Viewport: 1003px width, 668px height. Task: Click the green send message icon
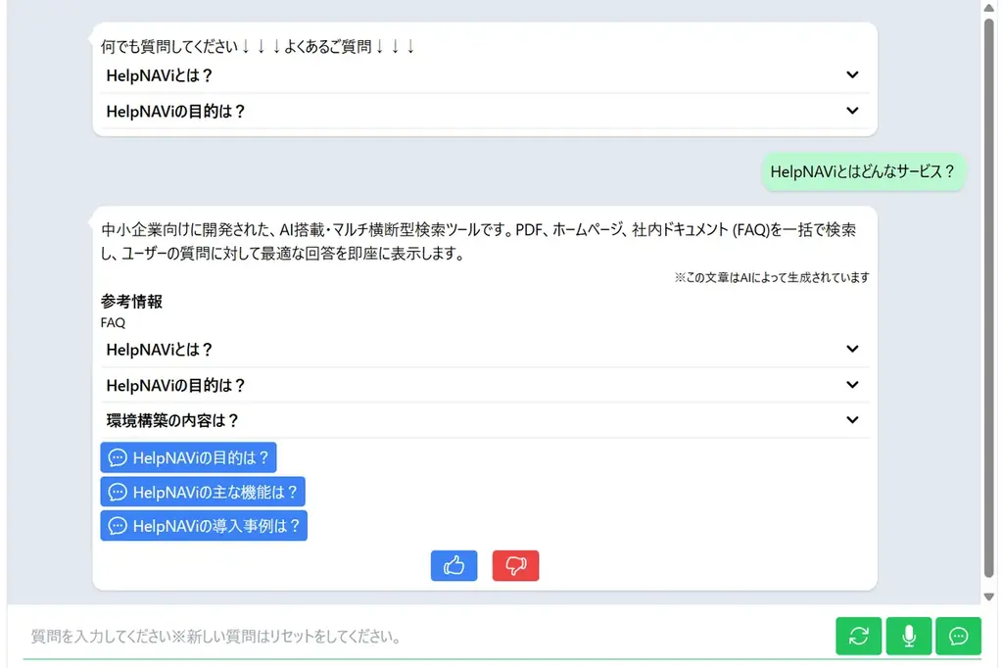pos(958,636)
